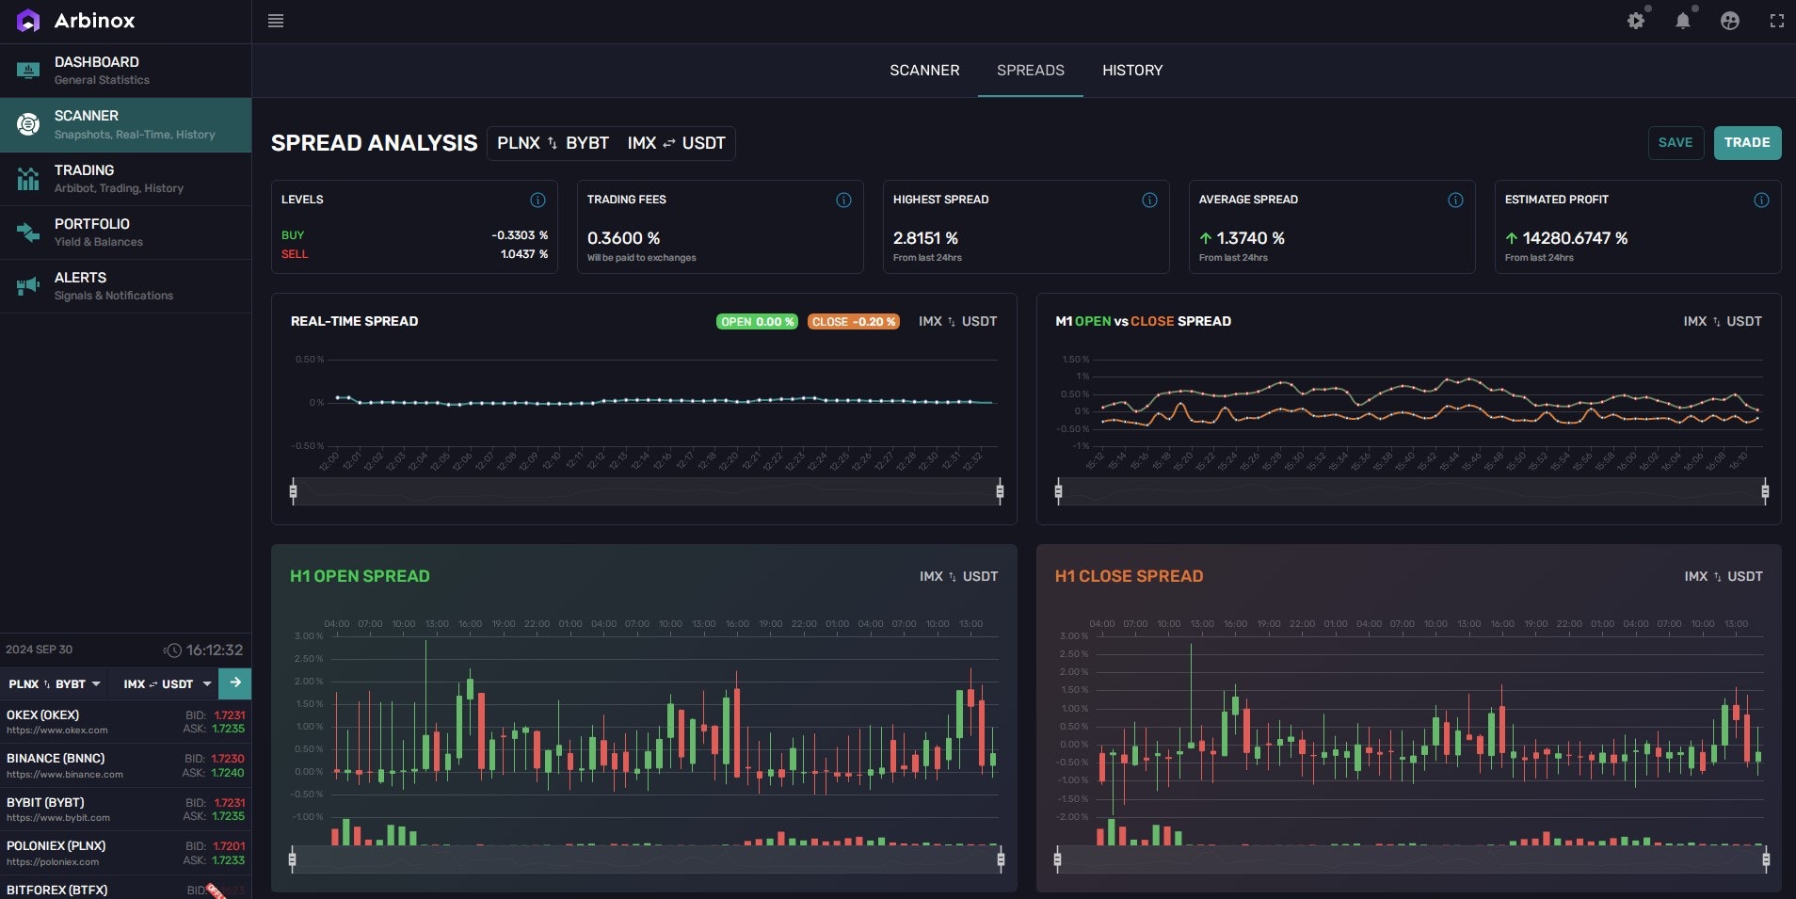Click the Arbinox logo icon
This screenshot has height=899, width=1796.
coord(28,21)
